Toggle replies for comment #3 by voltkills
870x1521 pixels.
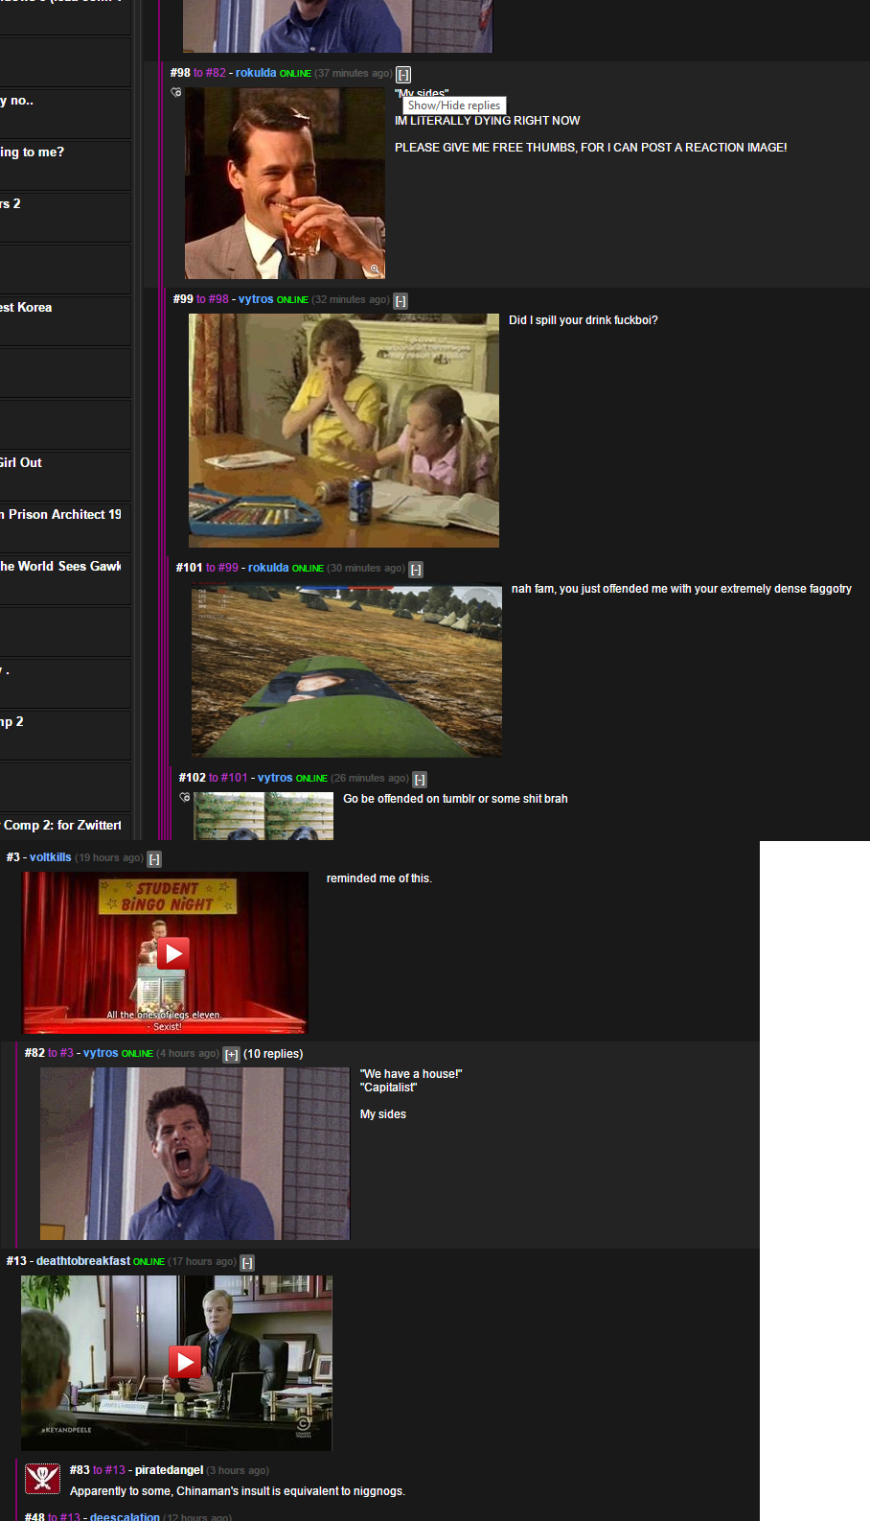[154, 858]
